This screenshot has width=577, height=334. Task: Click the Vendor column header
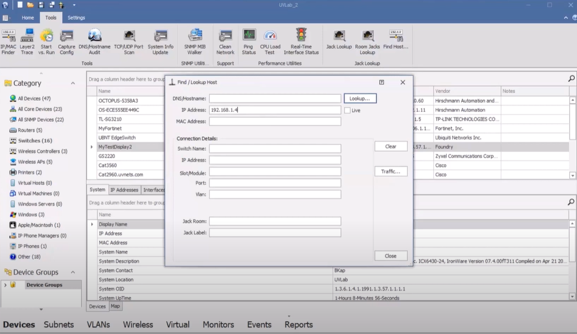tap(467, 91)
